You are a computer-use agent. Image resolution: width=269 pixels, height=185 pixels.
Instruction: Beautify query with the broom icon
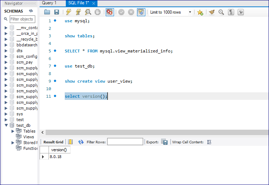pos(212,12)
